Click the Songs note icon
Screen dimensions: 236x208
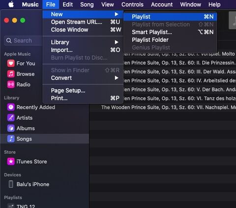pos(11,139)
